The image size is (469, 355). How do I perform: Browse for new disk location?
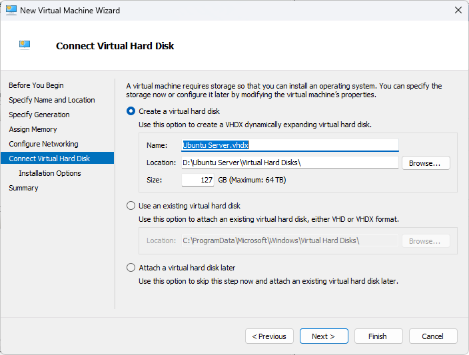426,163
